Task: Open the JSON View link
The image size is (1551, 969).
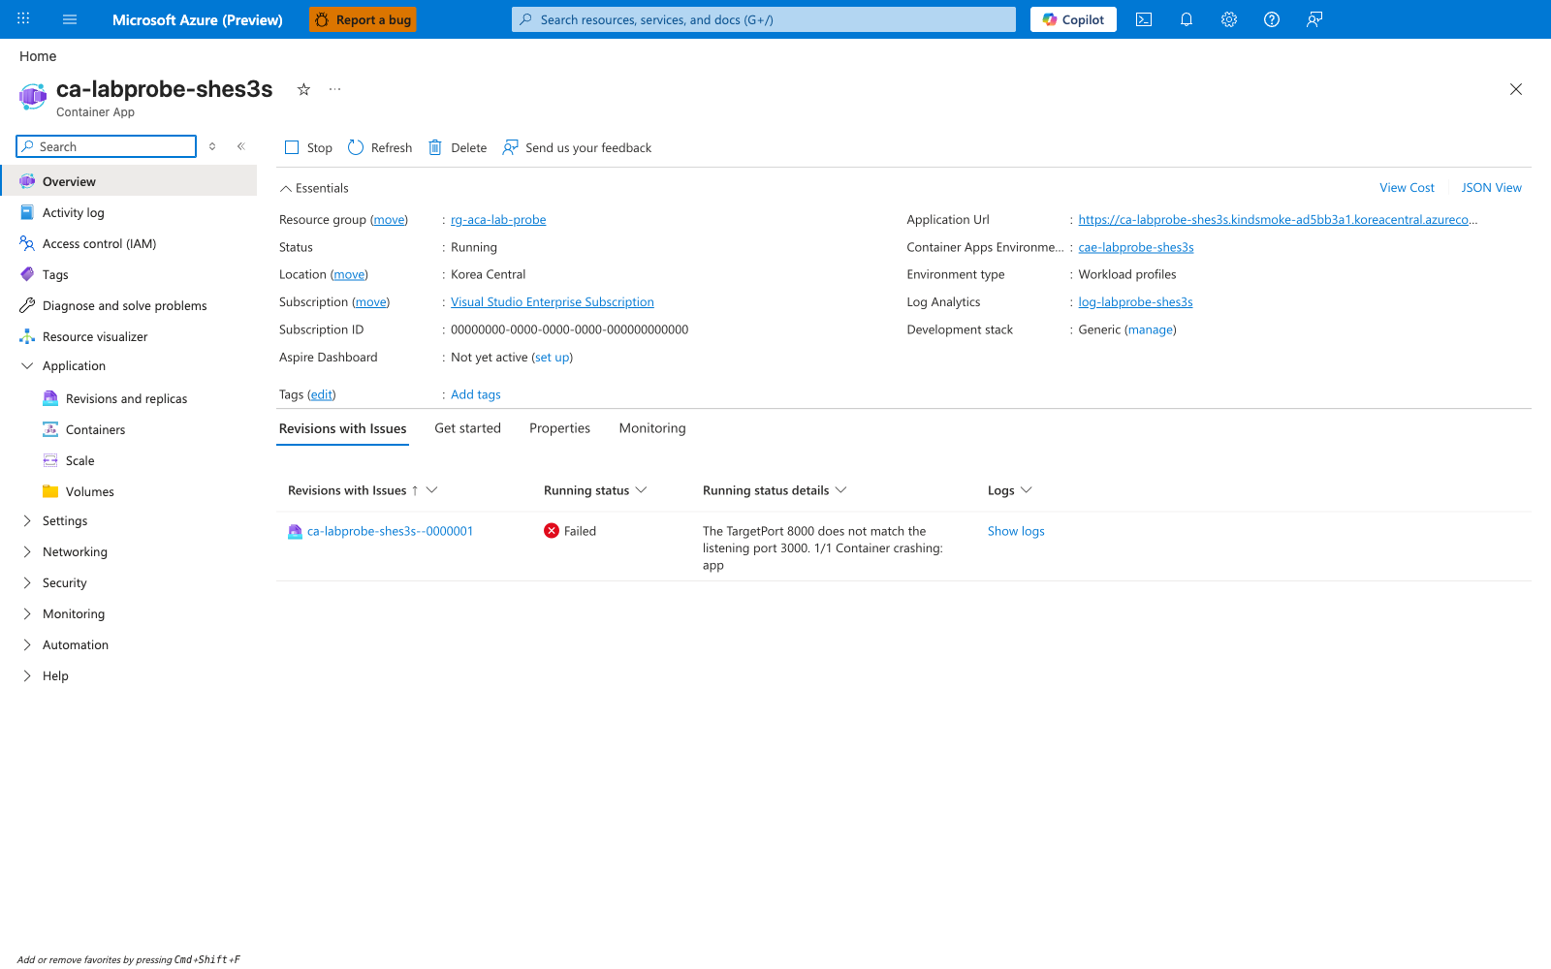Action: (x=1491, y=188)
